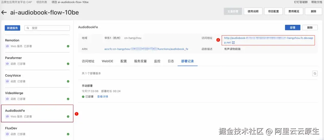The width and height of the screenshot is (324, 140).
Task: Click 删除 button in AudioBookFe panel
Action: click(x=310, y=27)
